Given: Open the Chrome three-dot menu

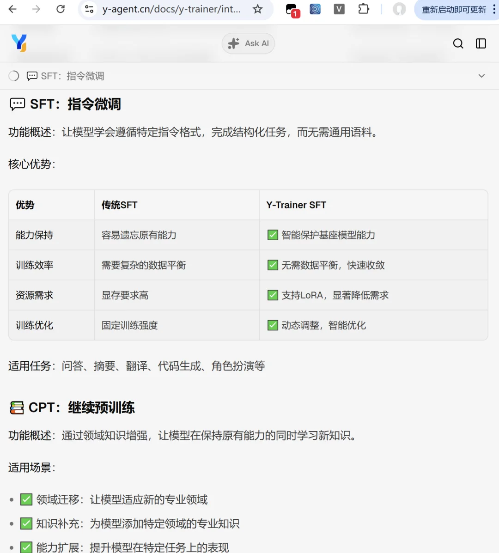Looking at the screenshot, I should [x=494, y=9].
